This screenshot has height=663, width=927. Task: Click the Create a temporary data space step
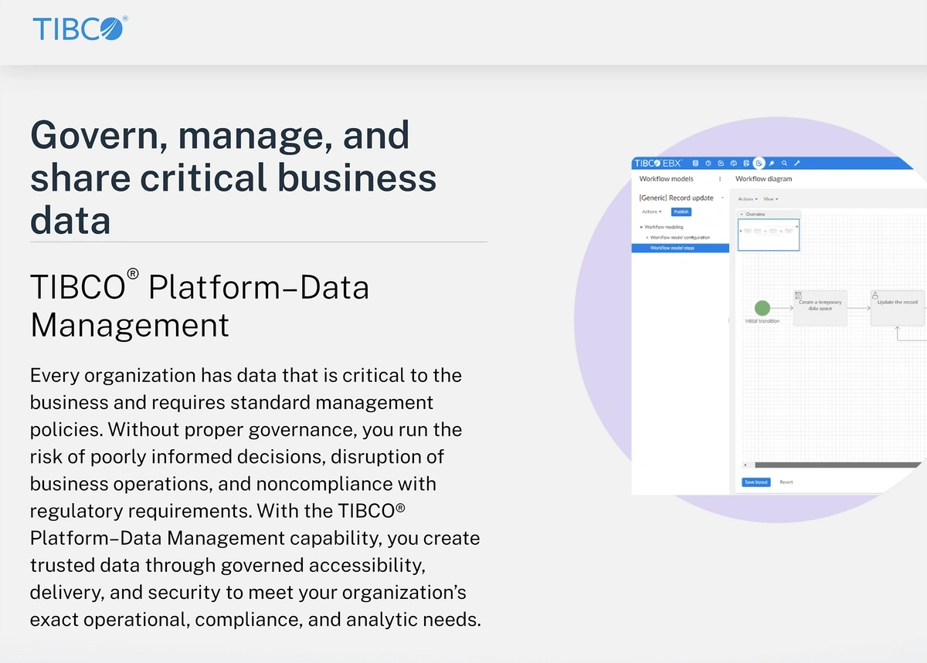click(x=820, y=307)
